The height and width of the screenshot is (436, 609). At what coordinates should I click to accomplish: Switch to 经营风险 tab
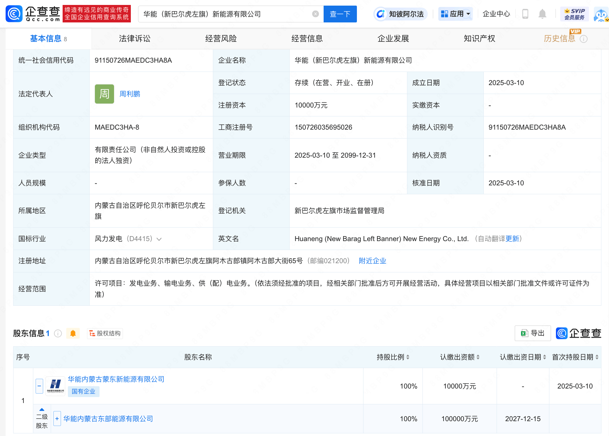point(221,39)
